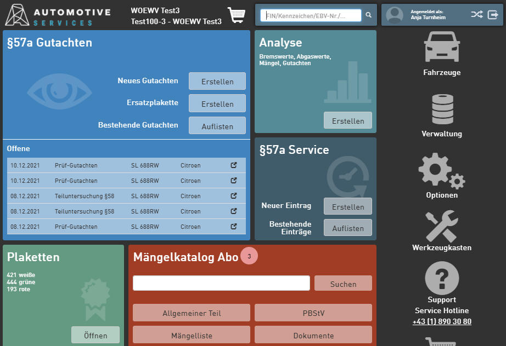Open Werkzeugkasten tools icon
Viewport: 506px width, 346px height.
coord(442,226)
